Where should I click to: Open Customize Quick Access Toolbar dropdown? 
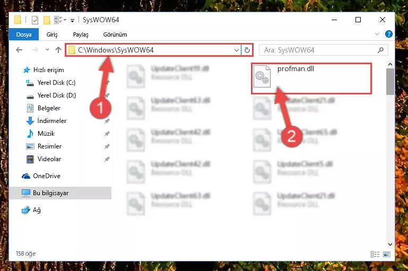pos(72,20)
